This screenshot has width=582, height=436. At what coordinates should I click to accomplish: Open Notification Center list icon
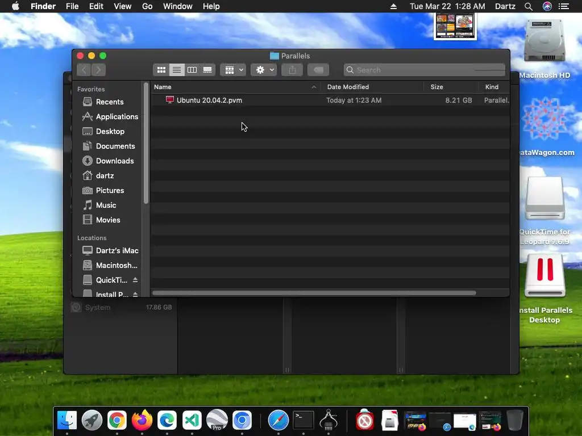(564, 6)
